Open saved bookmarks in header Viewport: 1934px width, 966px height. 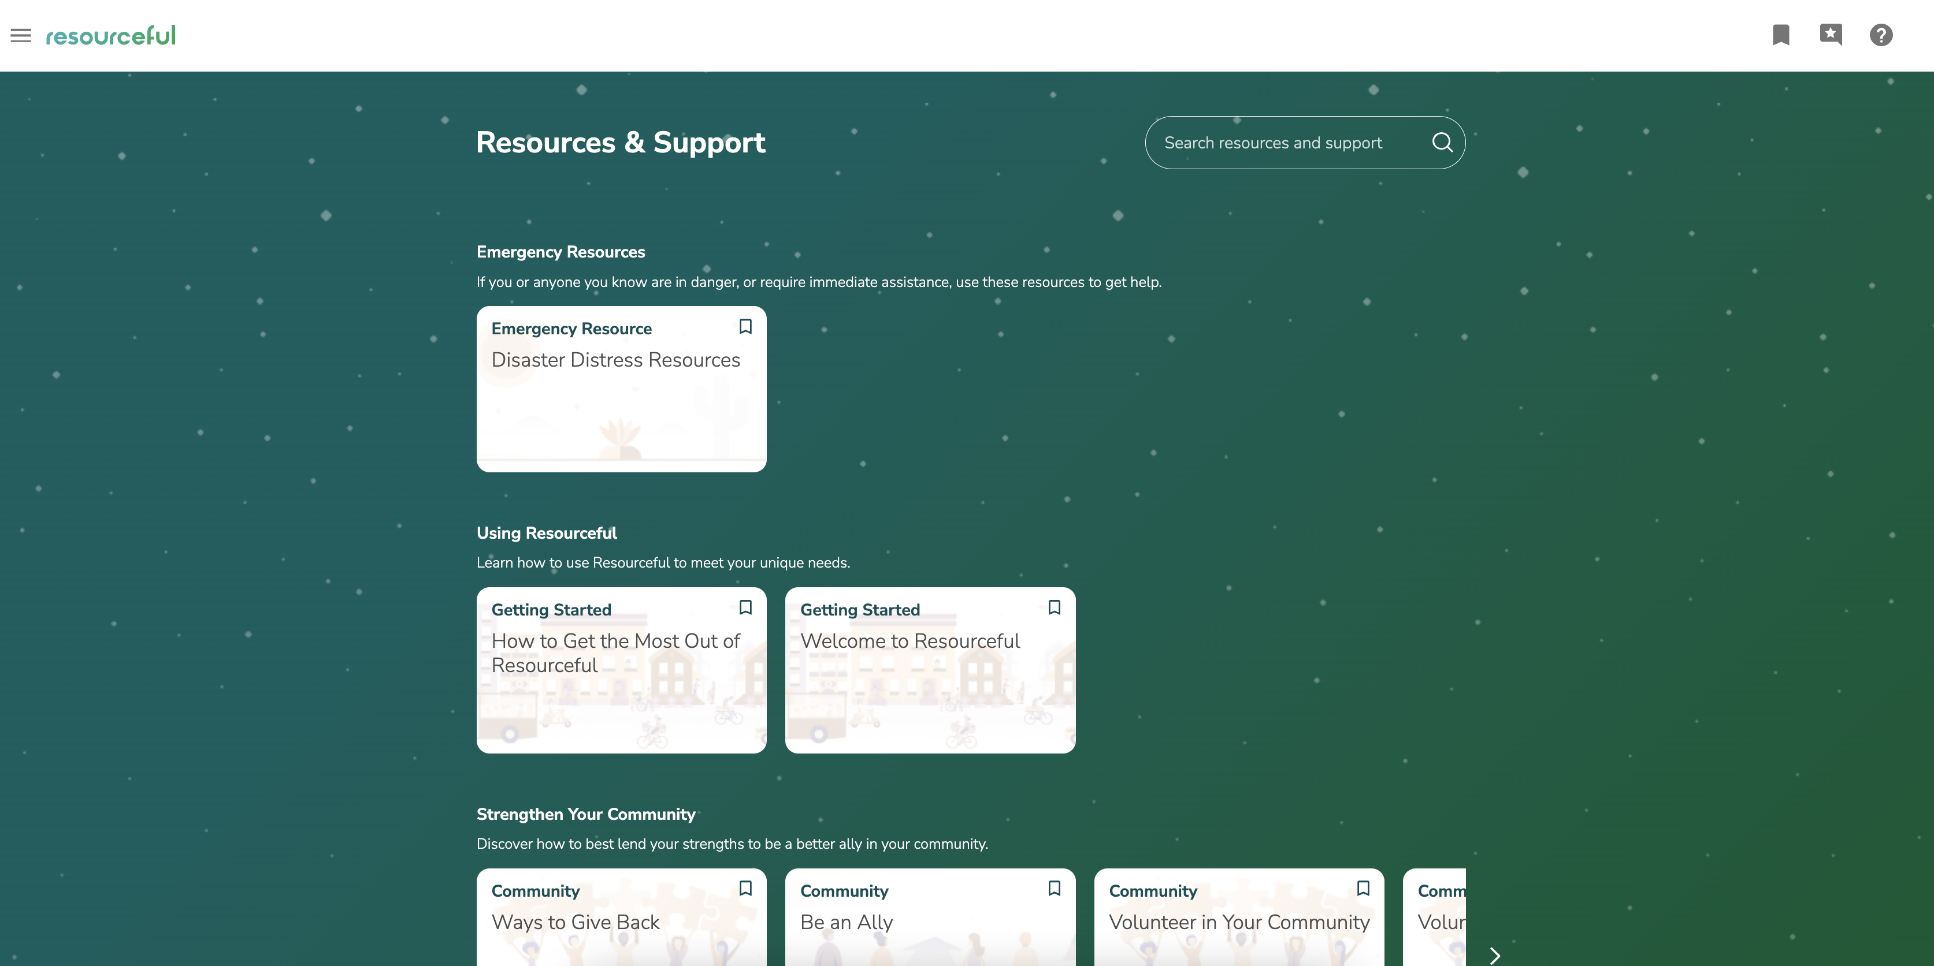tap(1780, 35)
